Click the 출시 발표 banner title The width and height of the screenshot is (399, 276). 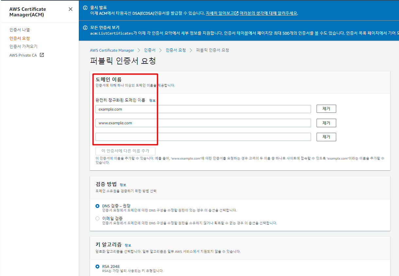98,7
